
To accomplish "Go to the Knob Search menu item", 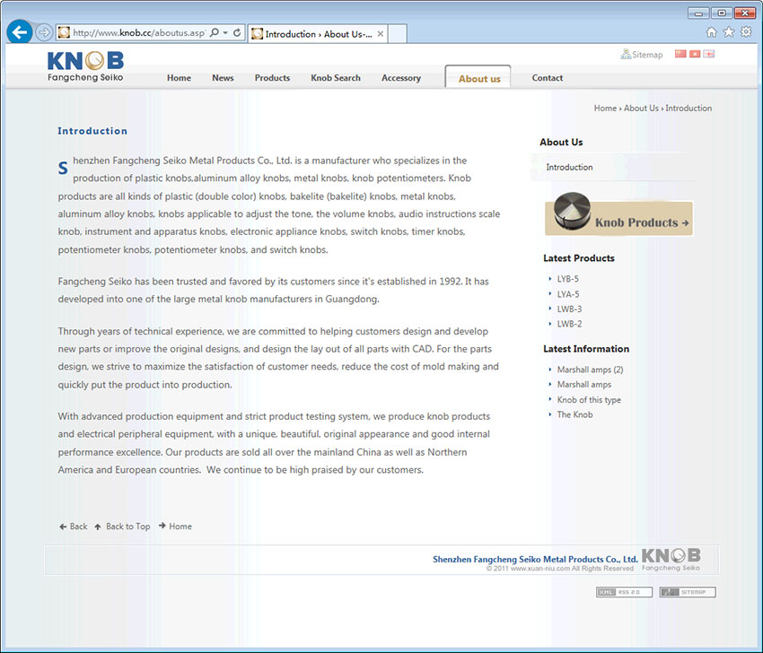I will click(336, 78).
